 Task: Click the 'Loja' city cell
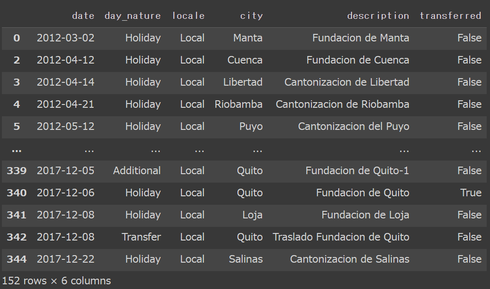pos(253,216)
